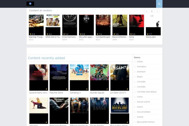The image size is (189, 126).
Task: Open the search magnifier icon
Action: click(159, 4)
